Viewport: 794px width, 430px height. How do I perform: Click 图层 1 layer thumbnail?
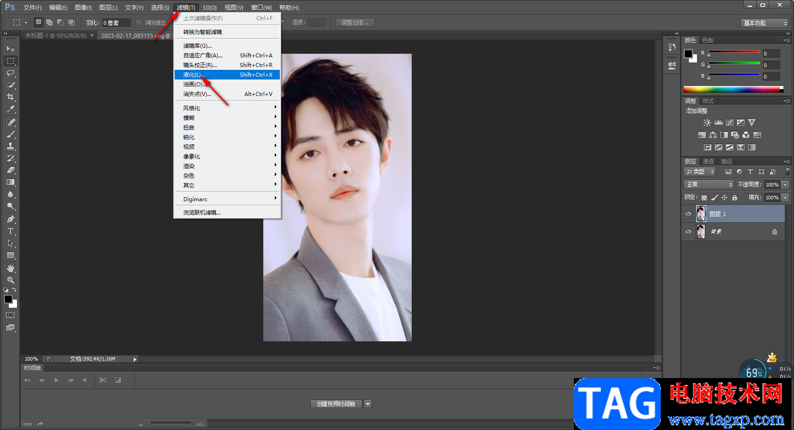coord(701,214)
